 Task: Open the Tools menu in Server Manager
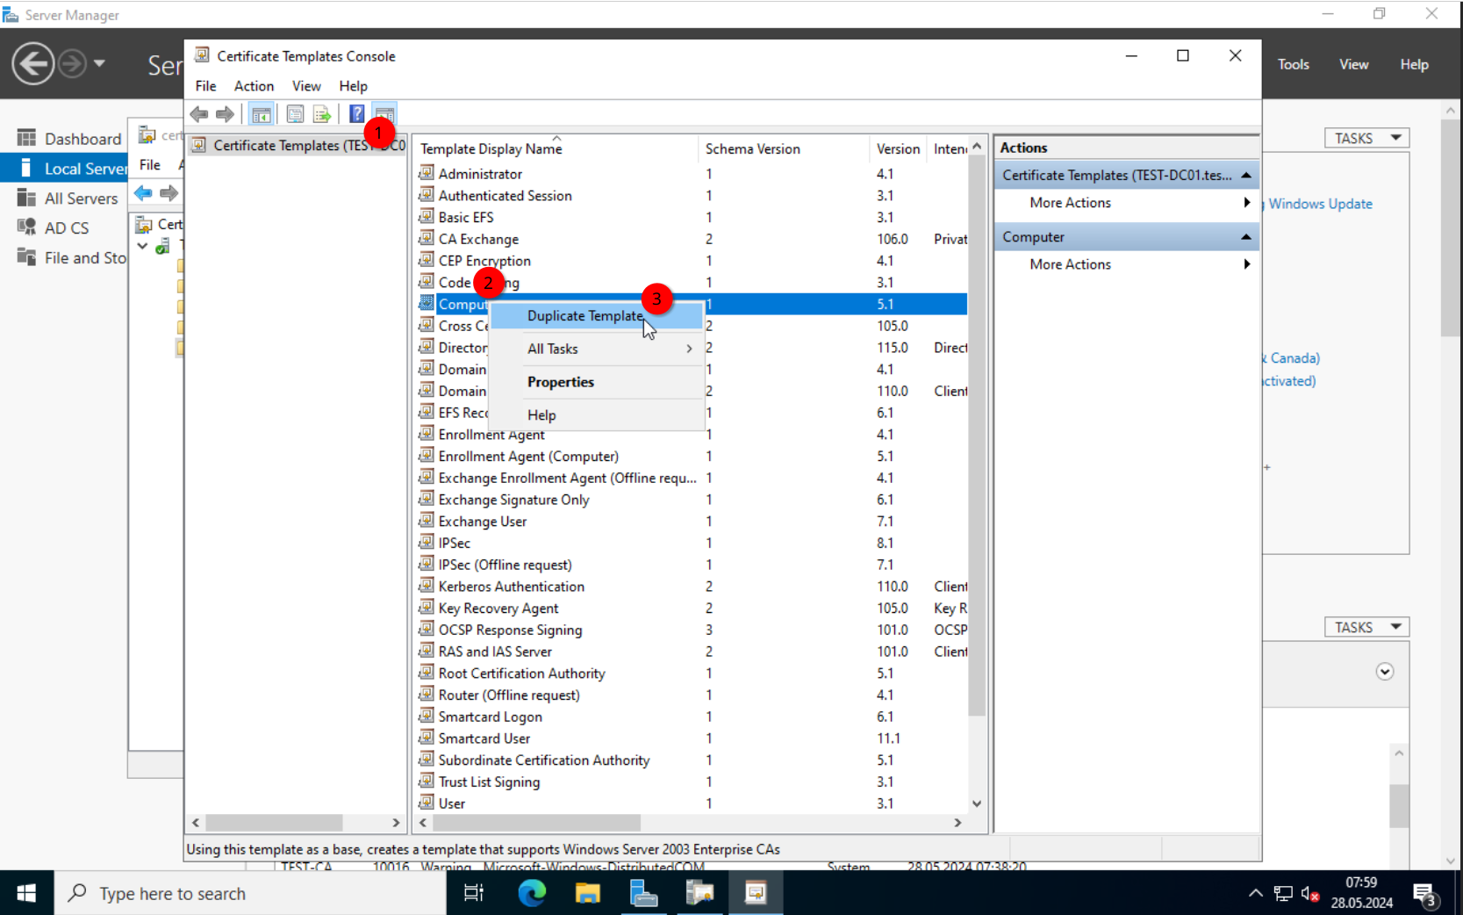[1293, 64]
